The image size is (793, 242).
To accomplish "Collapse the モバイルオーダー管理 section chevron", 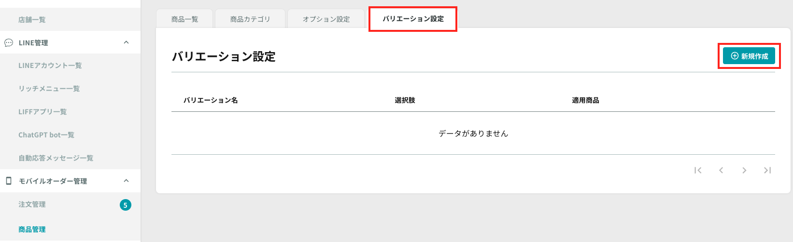I will (127, 181).
